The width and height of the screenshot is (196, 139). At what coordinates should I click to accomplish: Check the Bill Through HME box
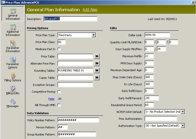click(59, 105)
